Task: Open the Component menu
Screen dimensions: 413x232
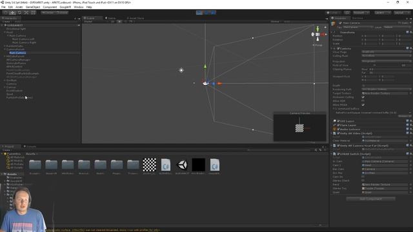Action: 50,7
